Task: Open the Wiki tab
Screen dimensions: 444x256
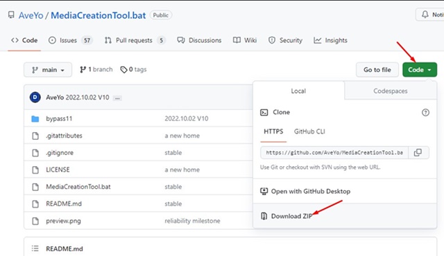Action: pos(245,40)
